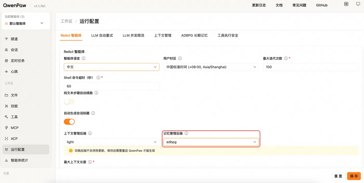Open the 记忆管理后端 dropdown showing adbpg
This screenshot has width=364, height=183.
(x=211, y=142)
